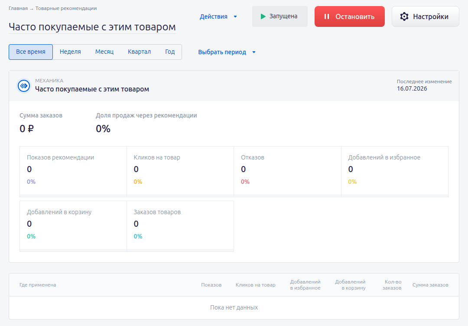Viewport: 468px width, 326px height.
Task: Go to Главная breadcrumb link
Action: 18,8
